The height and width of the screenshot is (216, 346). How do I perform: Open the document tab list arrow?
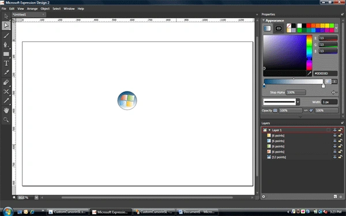pyautogui.click(x=257, y=14)
